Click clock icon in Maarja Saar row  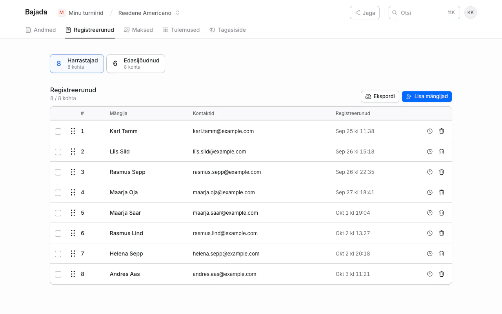tap(430, 213)
